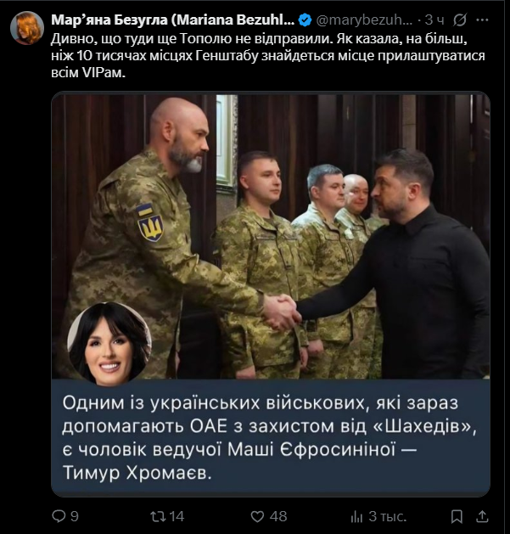Click the author name Мар'яна Безугла

coord(173,20)
